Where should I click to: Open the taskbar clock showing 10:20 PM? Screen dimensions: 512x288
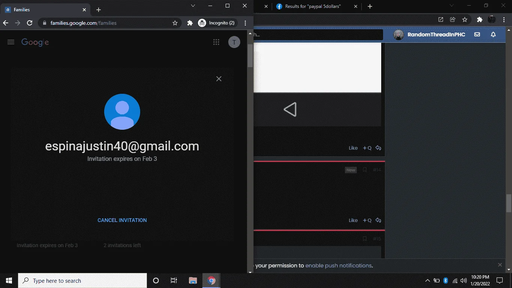pos(480,280)
